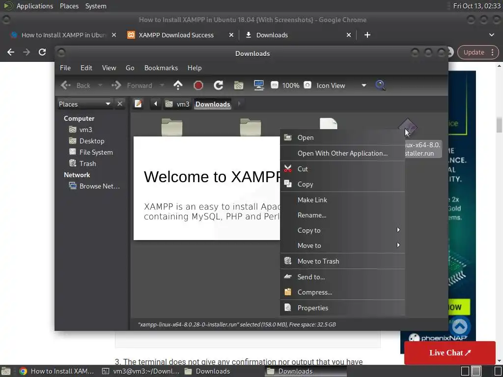
Task: Open the Bookmarks menu
Action: pos(161,68)
